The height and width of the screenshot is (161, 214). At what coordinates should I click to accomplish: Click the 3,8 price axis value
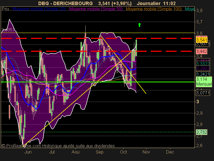pos(199,10)
